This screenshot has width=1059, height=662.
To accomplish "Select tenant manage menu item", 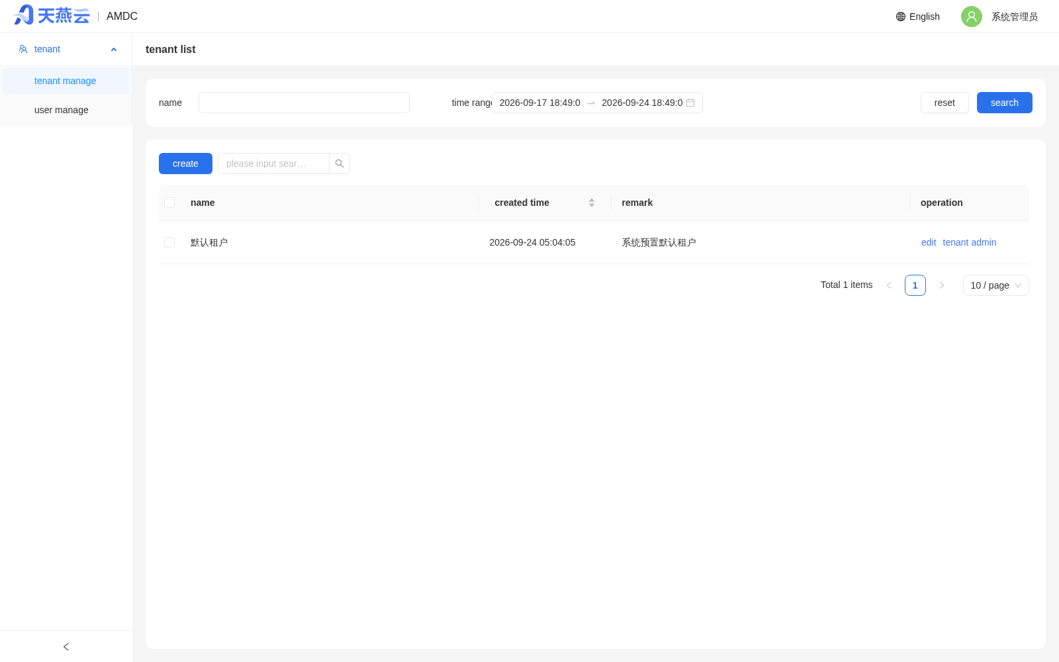I will [x=66, y=81].
